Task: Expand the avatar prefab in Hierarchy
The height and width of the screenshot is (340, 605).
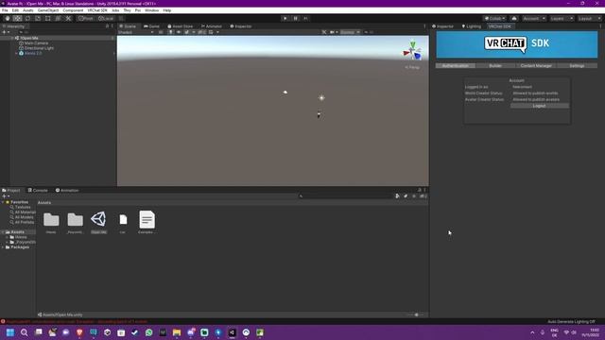Action: (17, 53)
